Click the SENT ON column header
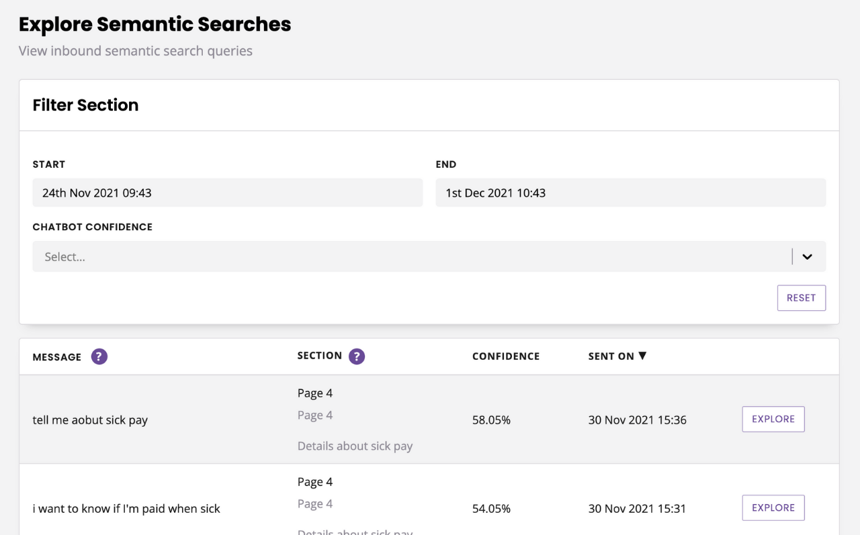This screenshot has height=535, width=860. [x=611, y=356]
